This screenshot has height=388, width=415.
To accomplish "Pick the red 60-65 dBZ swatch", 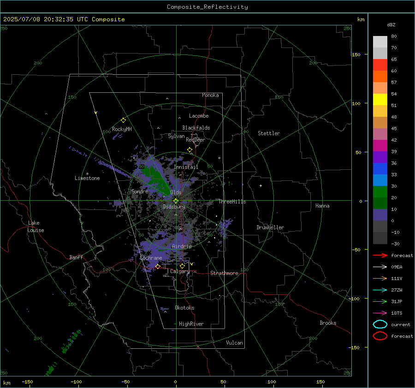I will click(380, 65).
